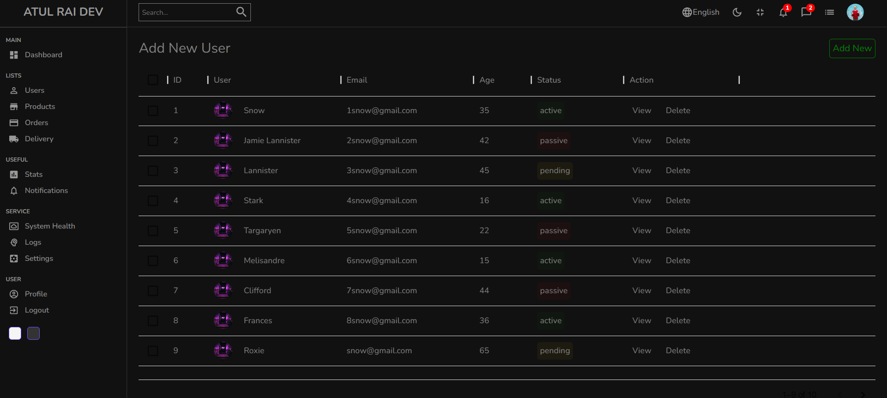The height and width of the screenshot is (398, 887).
Task: Select the white light theme swatch
Action: pyautogui.click(x=15, y=333)
